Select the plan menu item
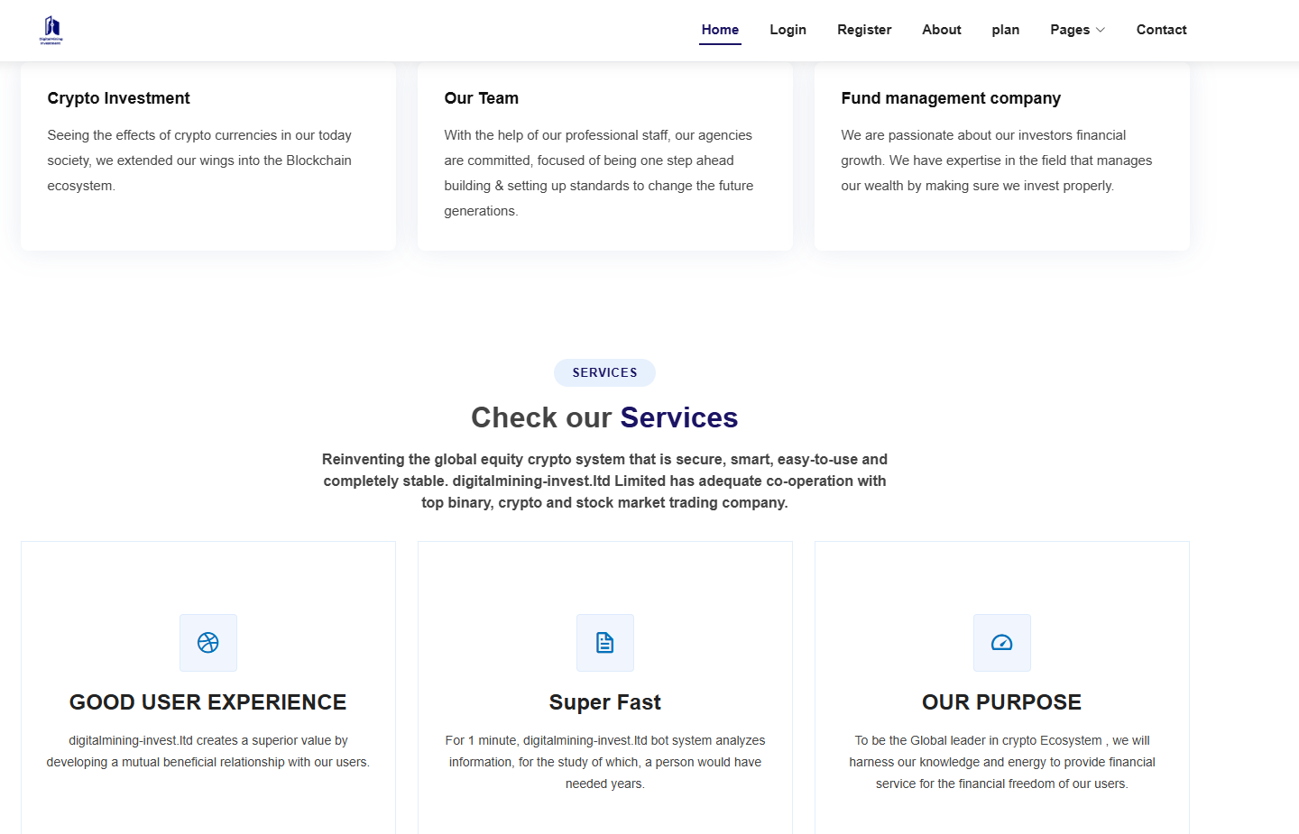1299x834 pixels. pos(1006,30)
